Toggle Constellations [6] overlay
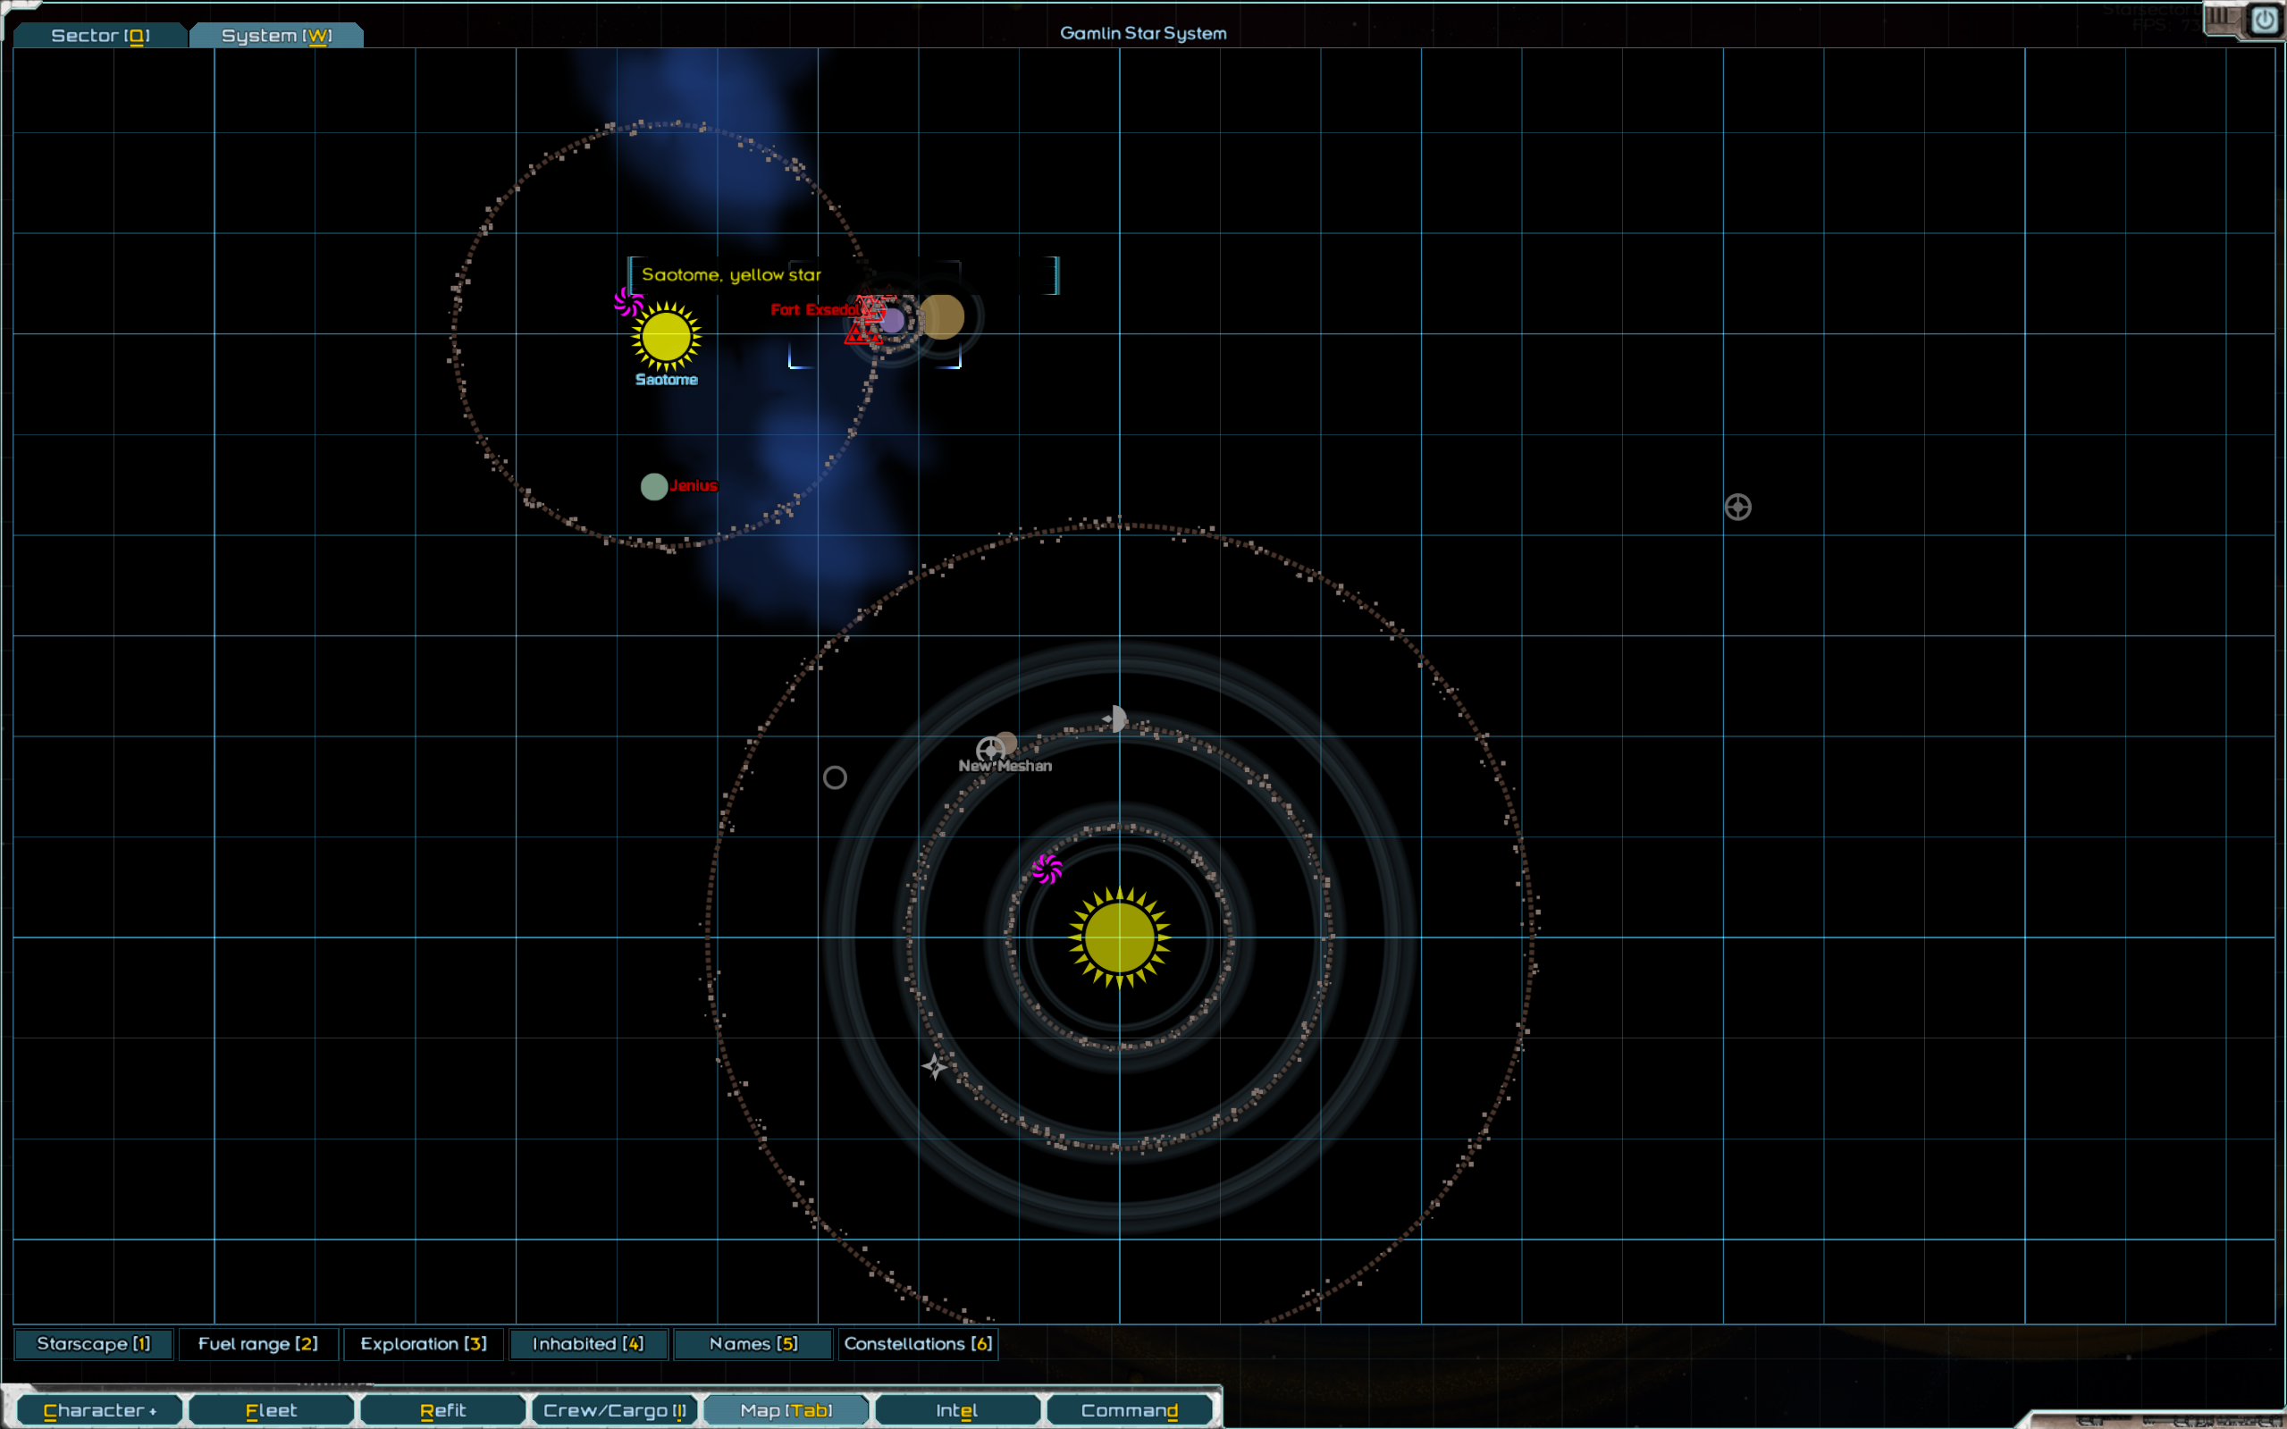The height and width of the screenshot is (1429, 2287). [x=918, y=1344]
